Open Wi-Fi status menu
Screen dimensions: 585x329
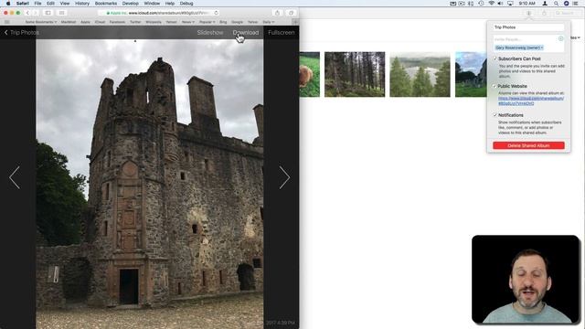(x=491, y=4)
